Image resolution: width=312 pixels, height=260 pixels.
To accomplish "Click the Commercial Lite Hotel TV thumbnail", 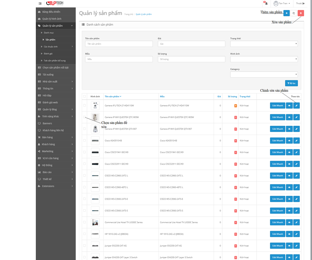I will (95, 222).
